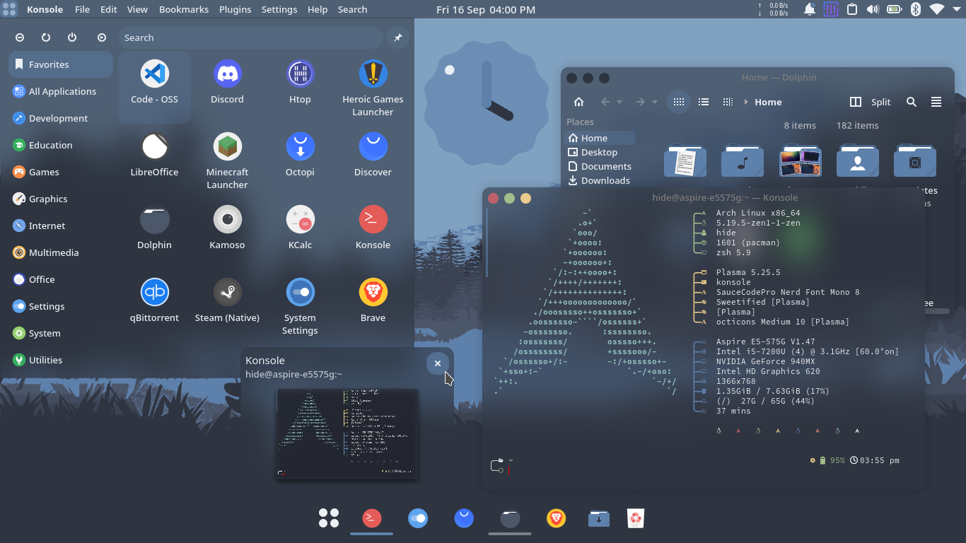
Task: Click the volume icon in the system tray
Action: pyautogui.click(x=873, y=9)
